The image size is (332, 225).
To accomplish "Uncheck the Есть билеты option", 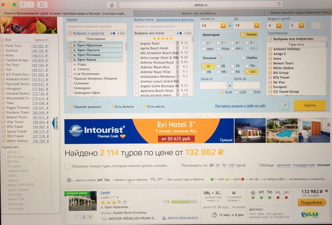I will (x=112, y=107).
